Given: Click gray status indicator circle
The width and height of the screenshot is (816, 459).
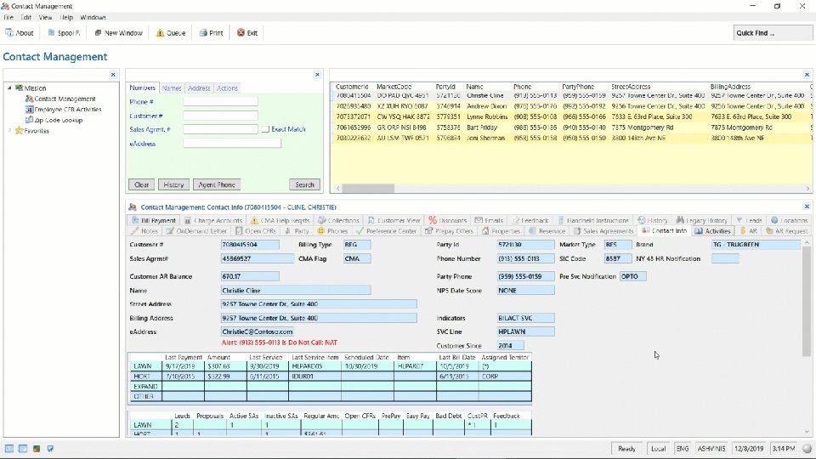Looking at the screenshot, I should 807,448.
